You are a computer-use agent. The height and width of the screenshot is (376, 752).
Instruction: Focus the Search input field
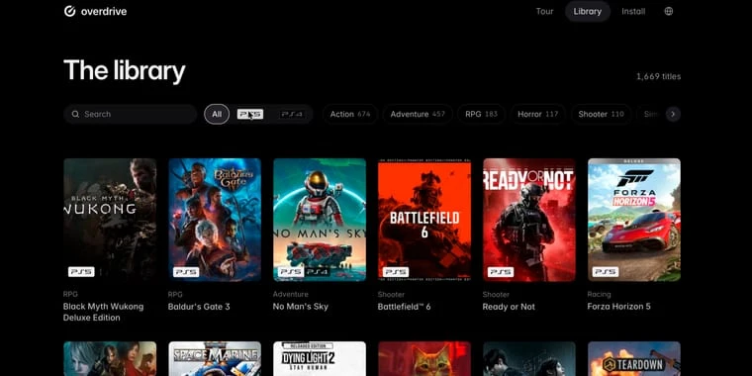(x=130, y=114)
